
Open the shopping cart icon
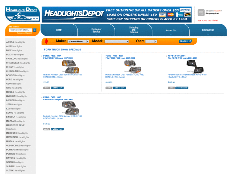tap(201, 13)
